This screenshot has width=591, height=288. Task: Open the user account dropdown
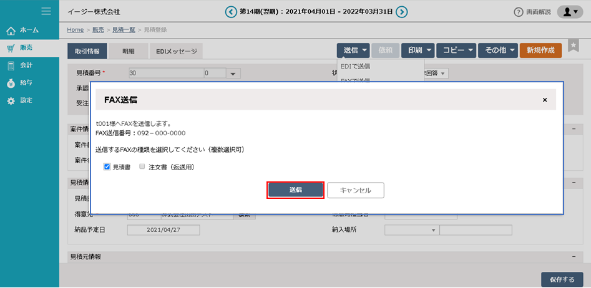click(569, 12)
